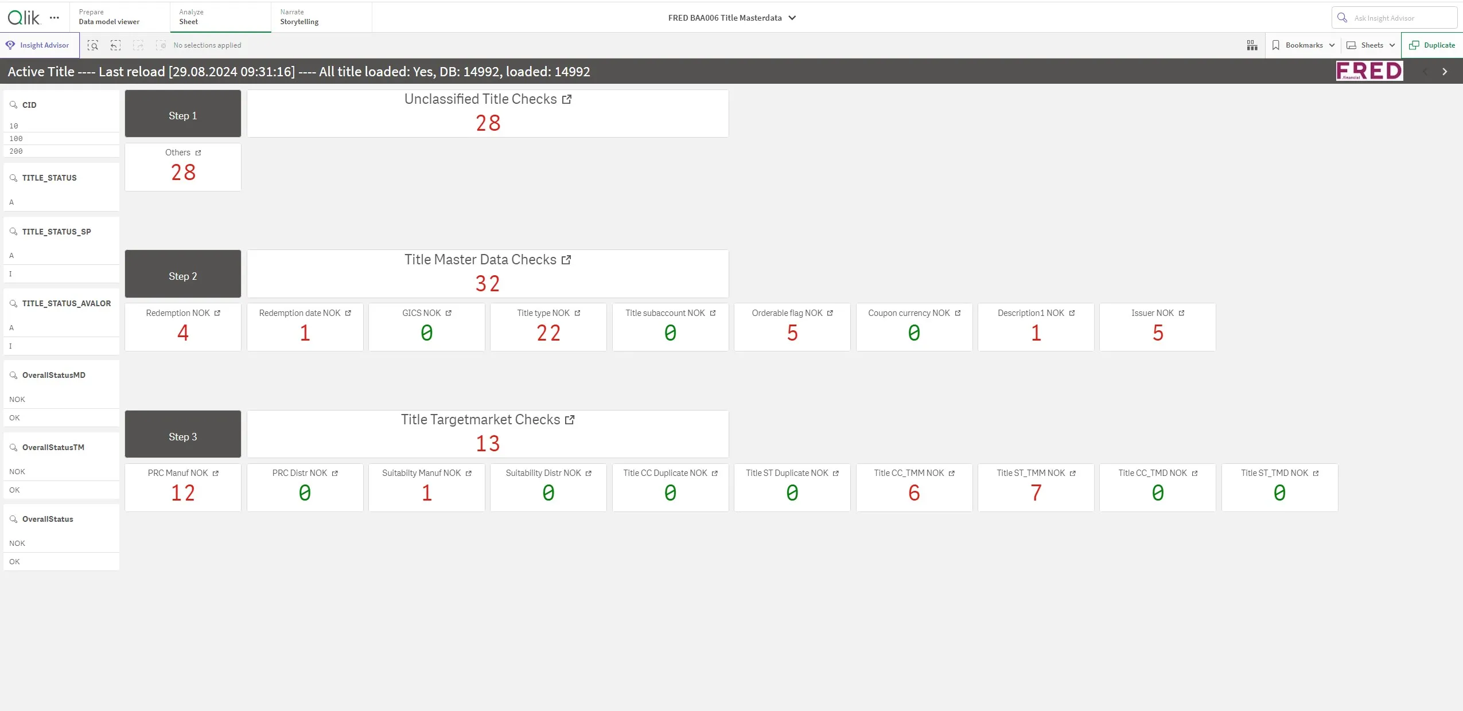Open the selections tool grid icon
This screenshot has width=1463, height=711.
1252,45
